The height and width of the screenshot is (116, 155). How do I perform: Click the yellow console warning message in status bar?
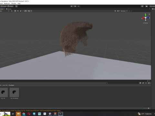30,111
